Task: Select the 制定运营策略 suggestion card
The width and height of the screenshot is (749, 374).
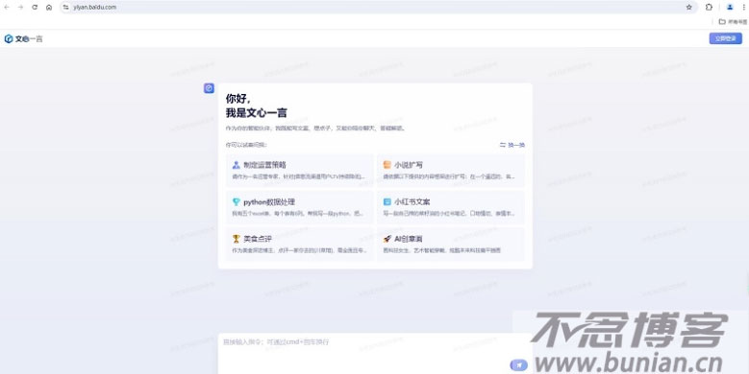Action: pyautogui.click(x=300, y=170)
